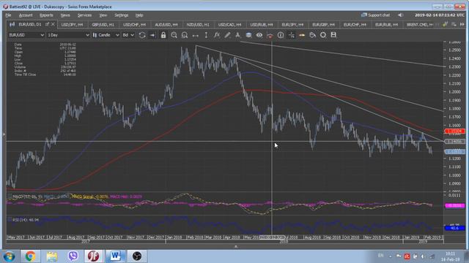This screenshot has width=469, height=263.
Task: Open the View menu
Action: (x=103, y=15)
